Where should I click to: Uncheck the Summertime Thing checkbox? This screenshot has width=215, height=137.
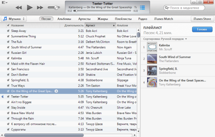click(x=8, y=36)
